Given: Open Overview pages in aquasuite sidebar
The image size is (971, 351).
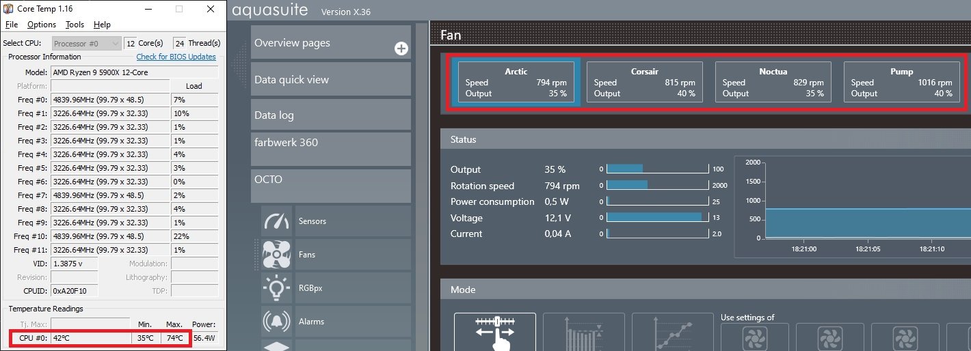Looking at the screenshot, I should [x=331, y=43].
